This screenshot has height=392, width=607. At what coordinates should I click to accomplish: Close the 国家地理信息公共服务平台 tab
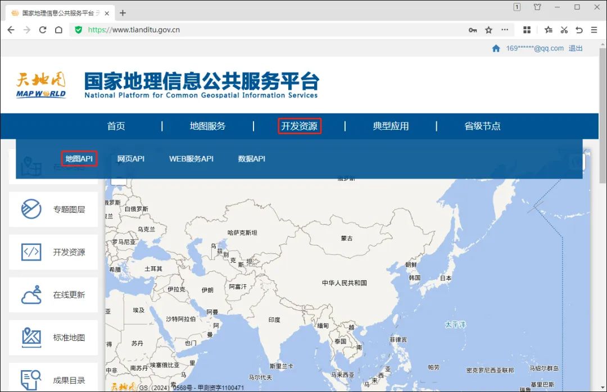click(x=107, y=13)
